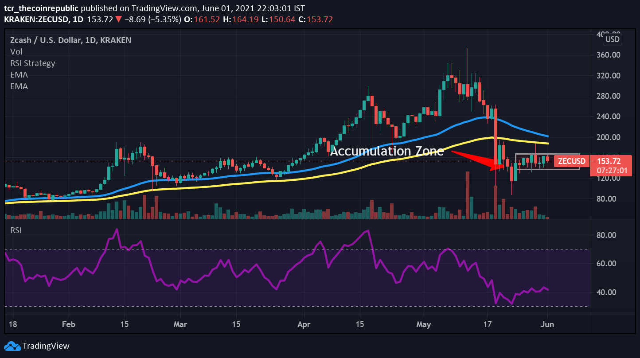The width and height of the screenshot is (640, 358).
Task: Click the Jun date label
Action: pyautogui.click(x=547, y=324)
